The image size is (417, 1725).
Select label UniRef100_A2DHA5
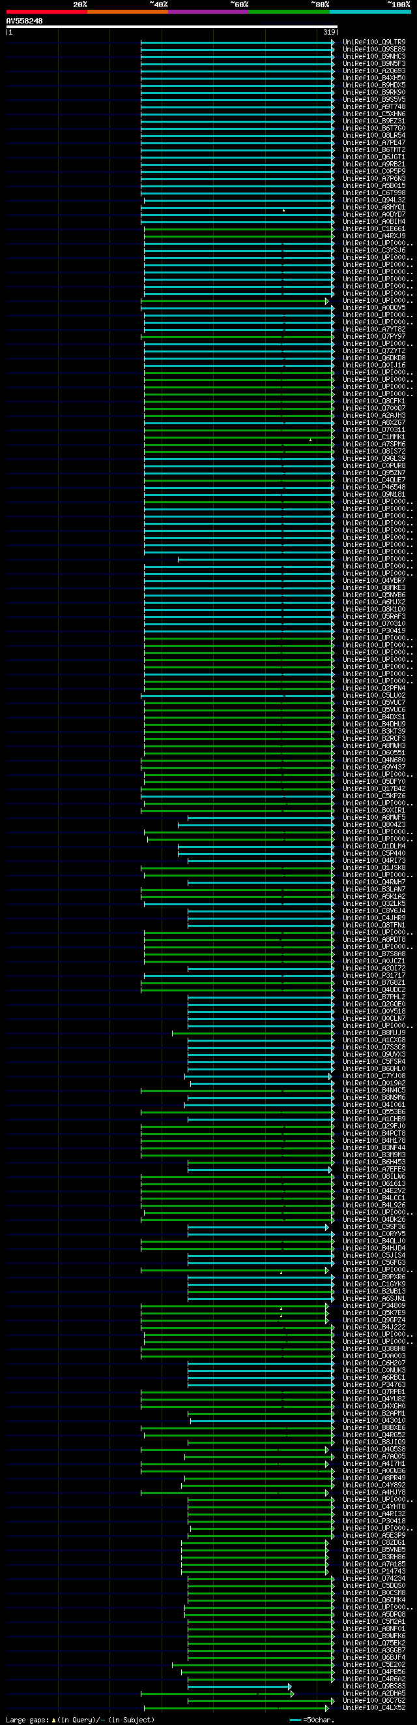click(x=373, y=1694)
